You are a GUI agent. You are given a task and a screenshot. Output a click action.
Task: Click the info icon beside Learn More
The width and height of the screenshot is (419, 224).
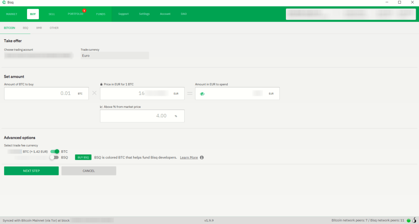coord(202,157)
